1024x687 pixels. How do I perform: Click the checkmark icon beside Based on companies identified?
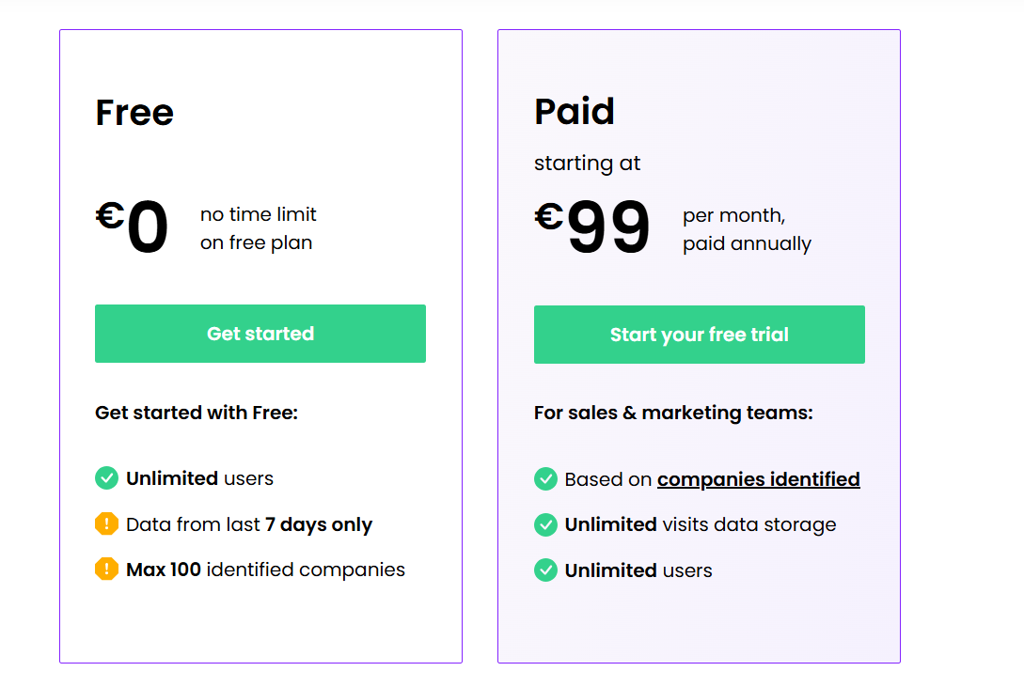pyautogui.click(x=545, y=479)
